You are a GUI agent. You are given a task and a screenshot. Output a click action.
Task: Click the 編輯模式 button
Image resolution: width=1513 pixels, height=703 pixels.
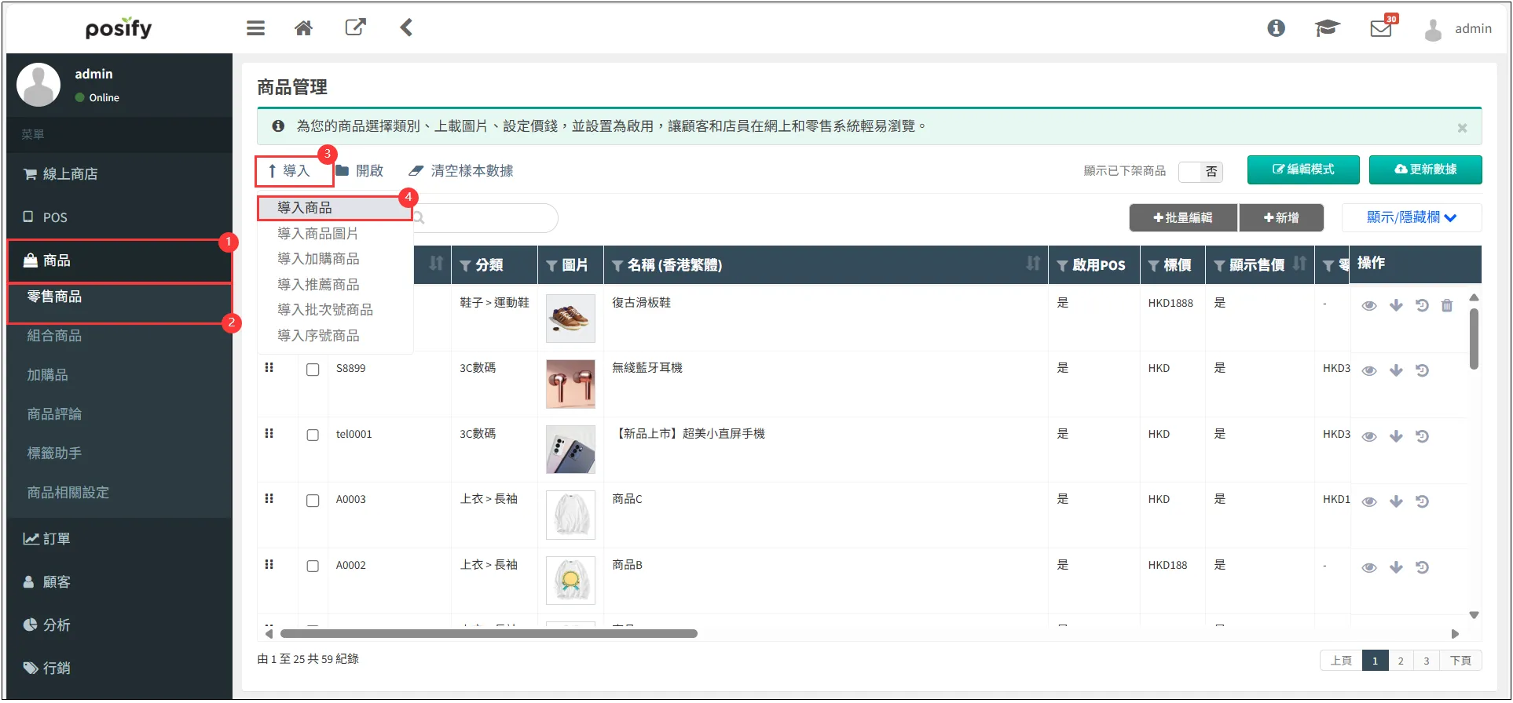tap(1302, 169)
